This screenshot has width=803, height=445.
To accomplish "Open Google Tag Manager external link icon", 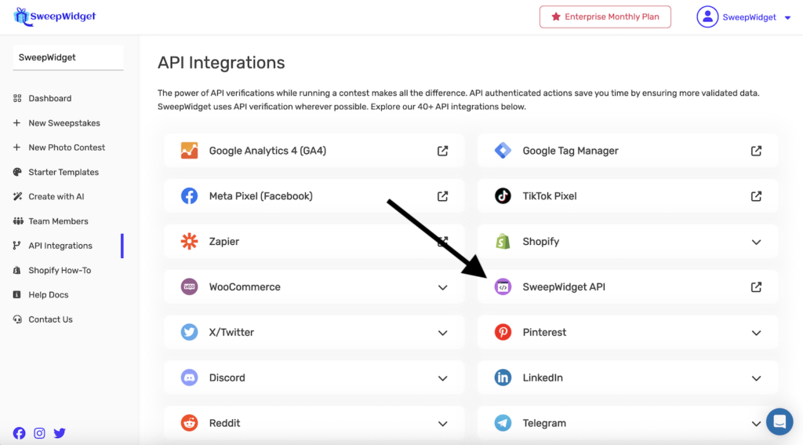I will point(756,151).
